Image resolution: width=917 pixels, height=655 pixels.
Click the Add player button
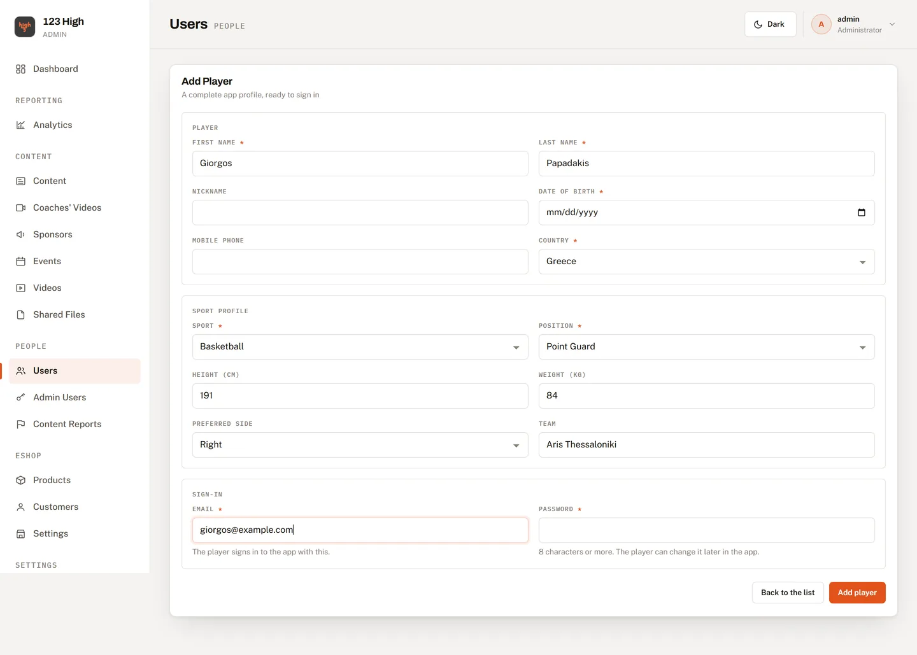click(x=857, y=593)
